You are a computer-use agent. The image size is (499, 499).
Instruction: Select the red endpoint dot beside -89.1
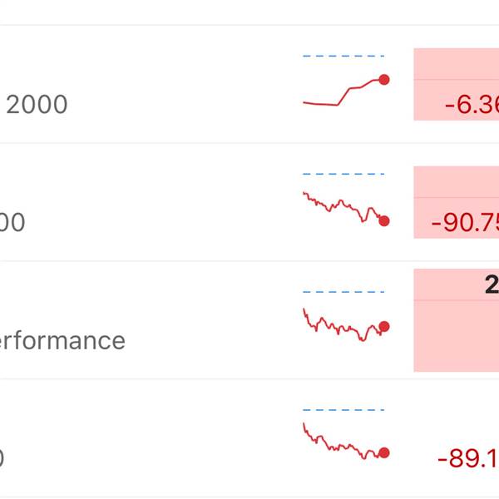(x=384, y=452)
